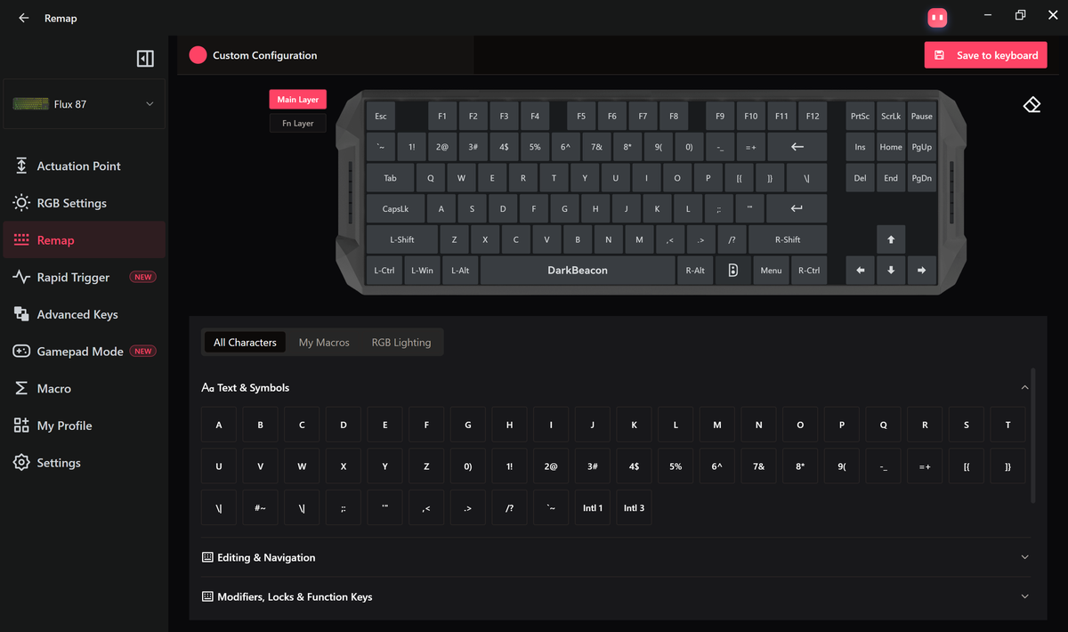Choose character Z in Text & Symbols

coord(426,466)
